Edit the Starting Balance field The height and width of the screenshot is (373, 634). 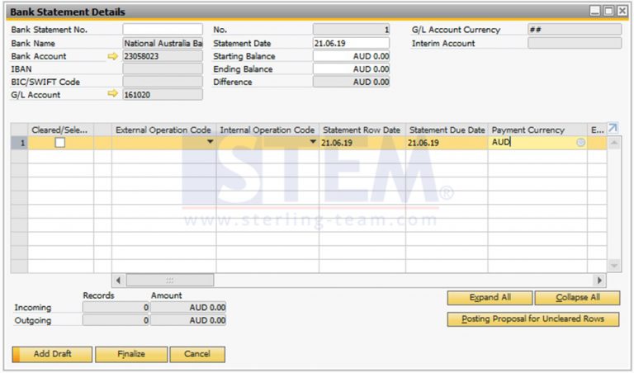(x=351, y=56)
